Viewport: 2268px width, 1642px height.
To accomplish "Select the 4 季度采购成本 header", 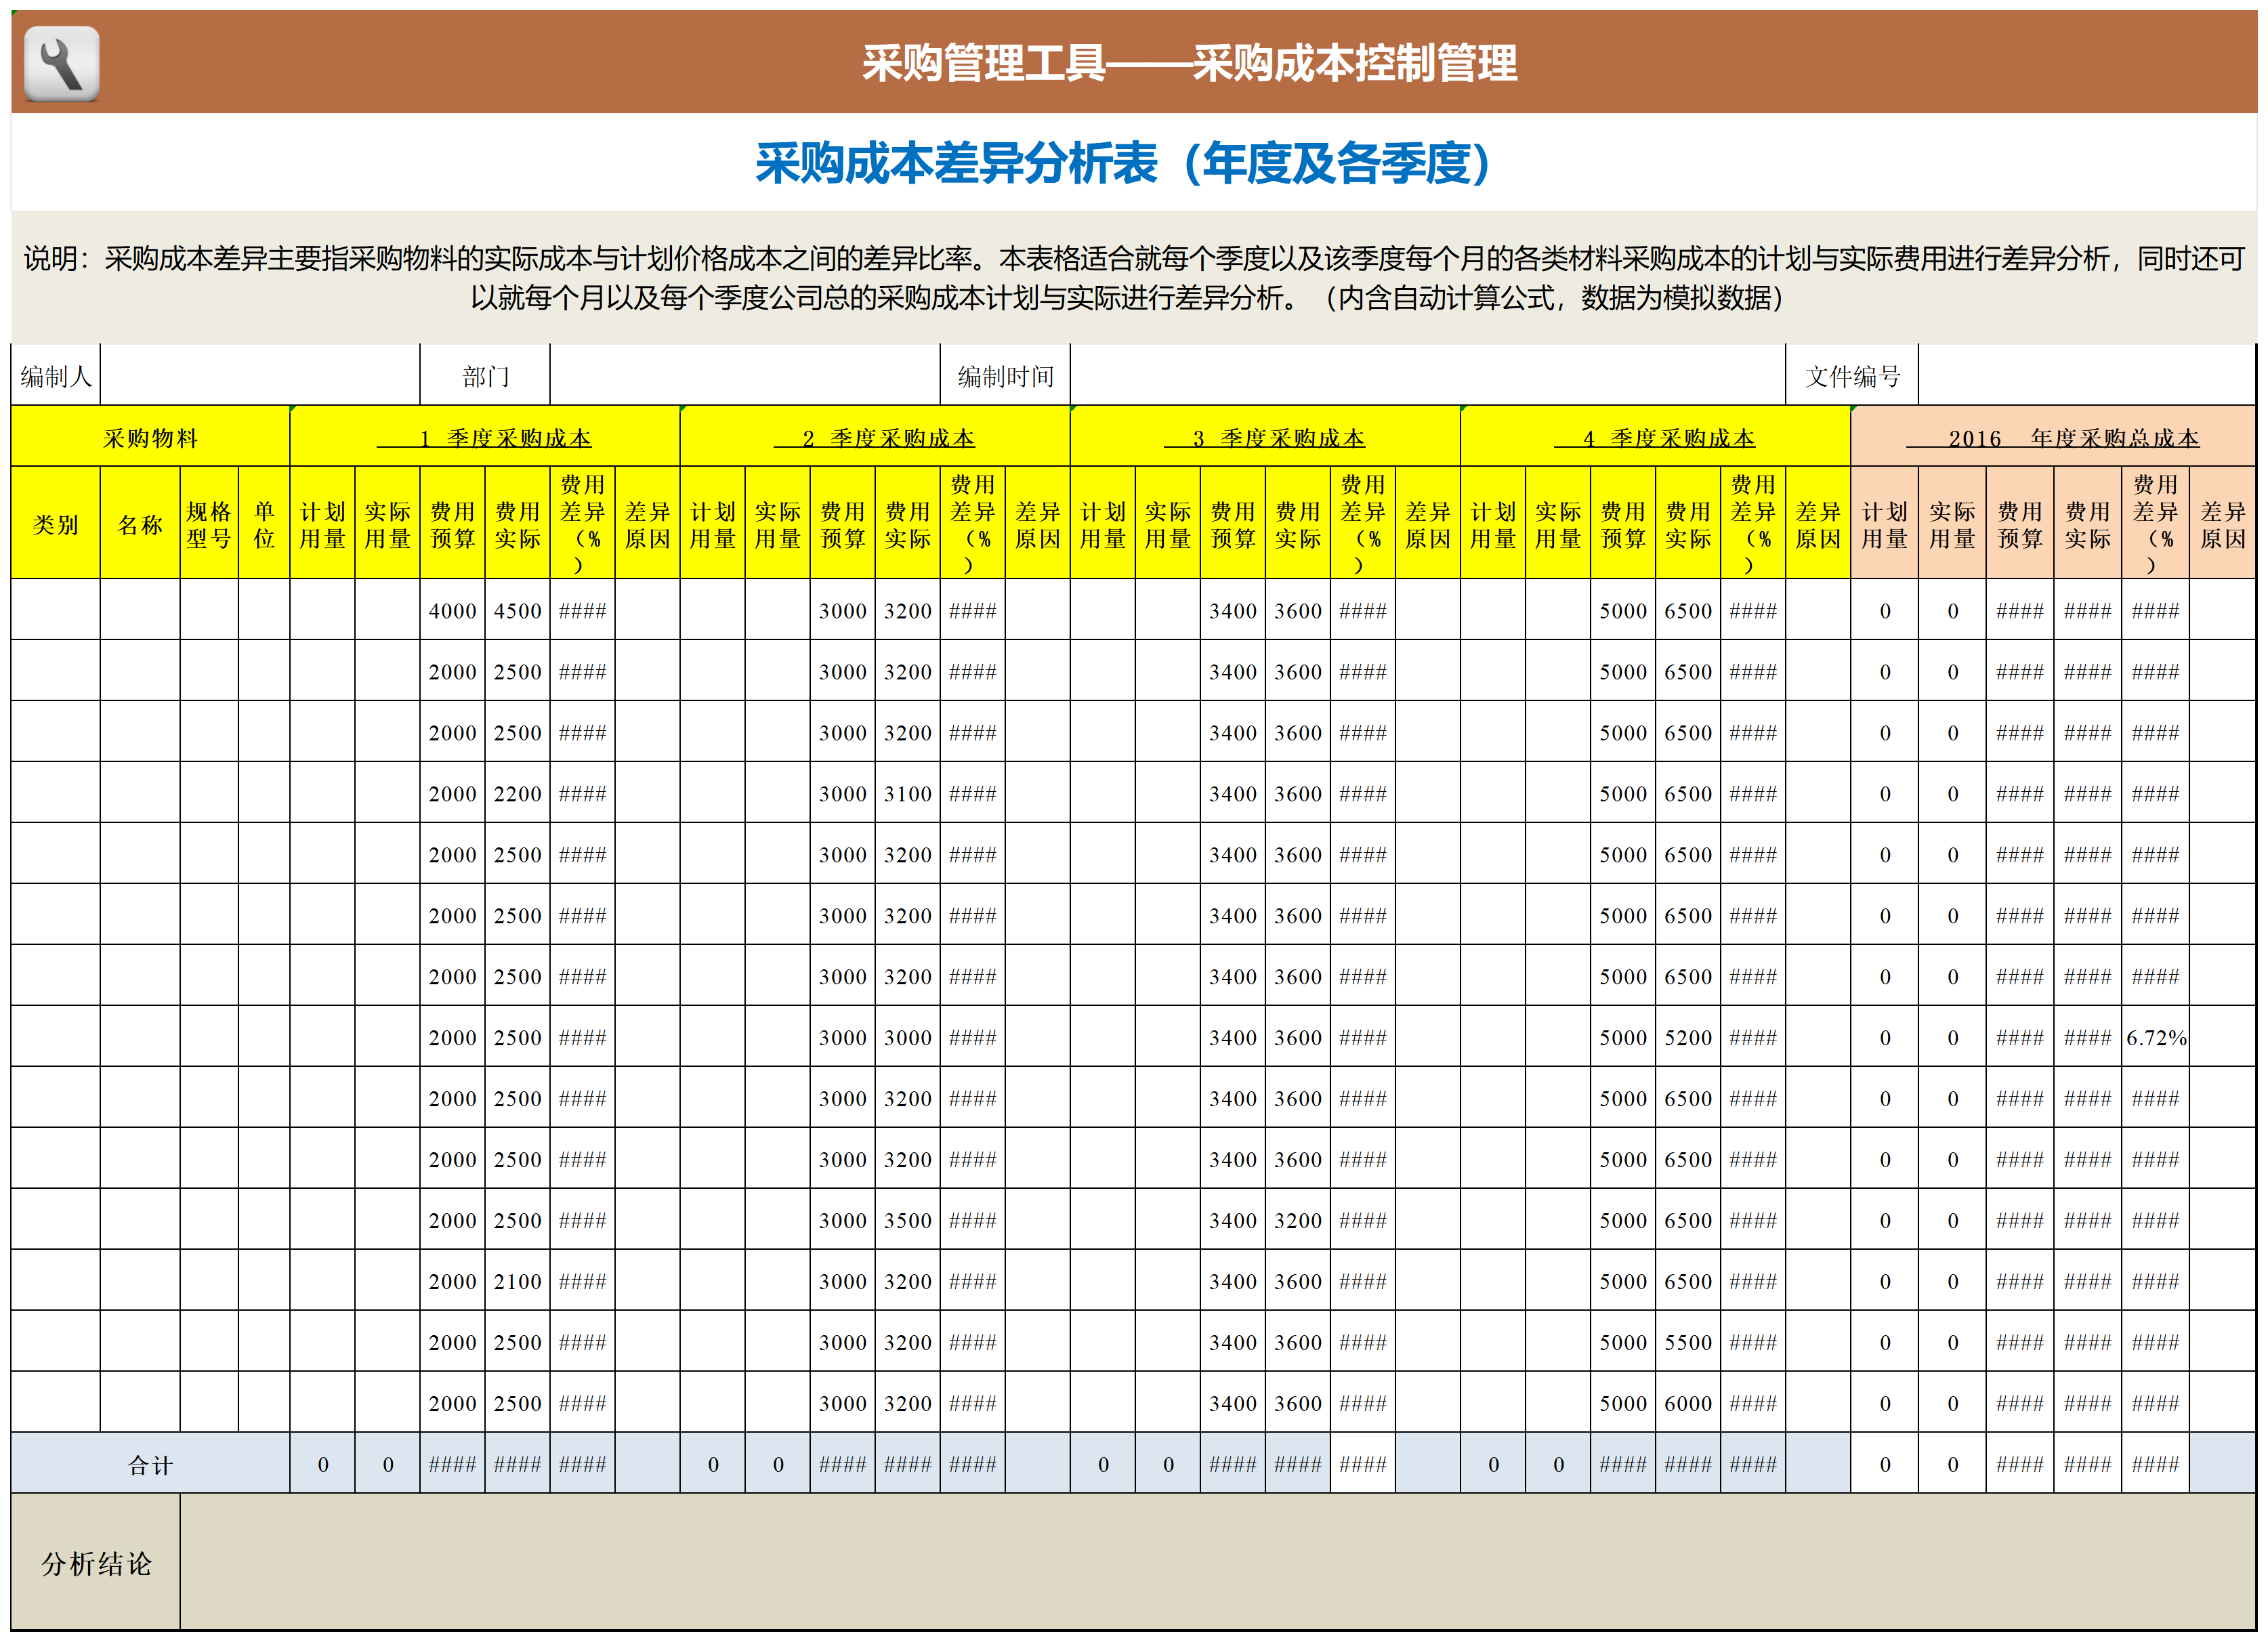I will (x=1655, y=437).
